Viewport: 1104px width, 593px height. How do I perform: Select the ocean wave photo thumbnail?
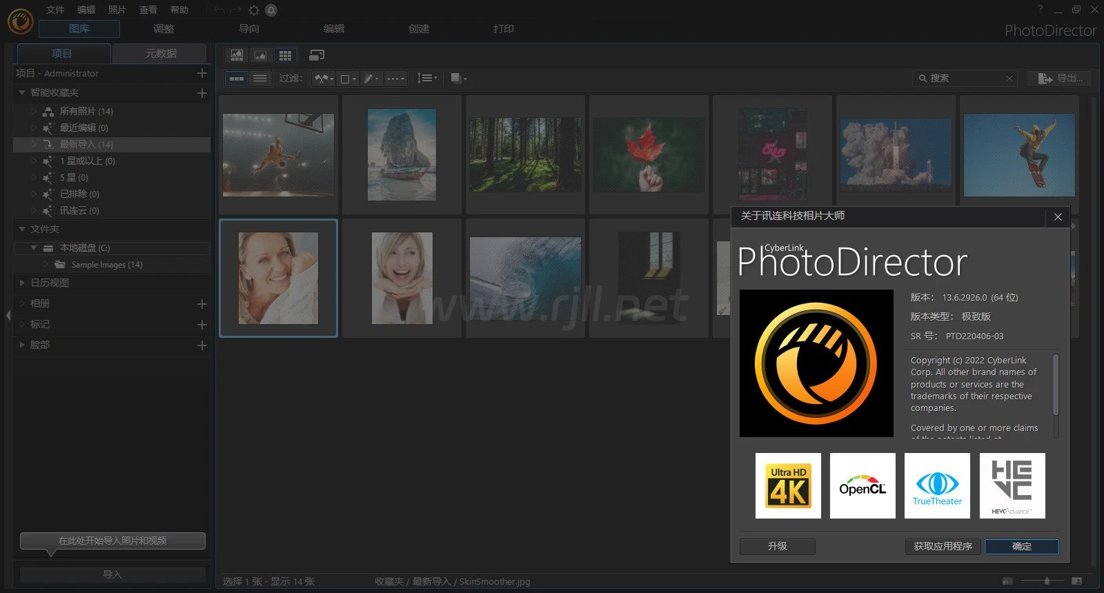[525, 278]
